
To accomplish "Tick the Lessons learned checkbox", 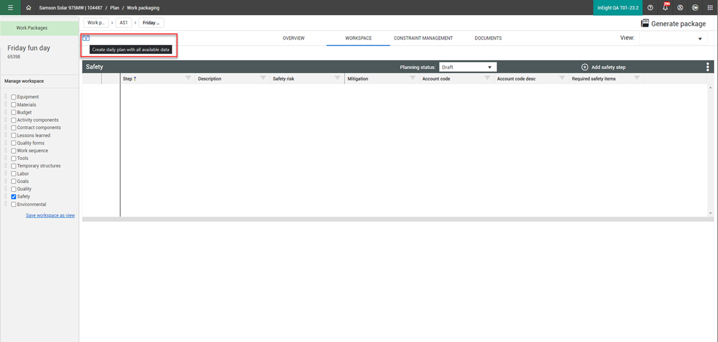I will point(14,135).
